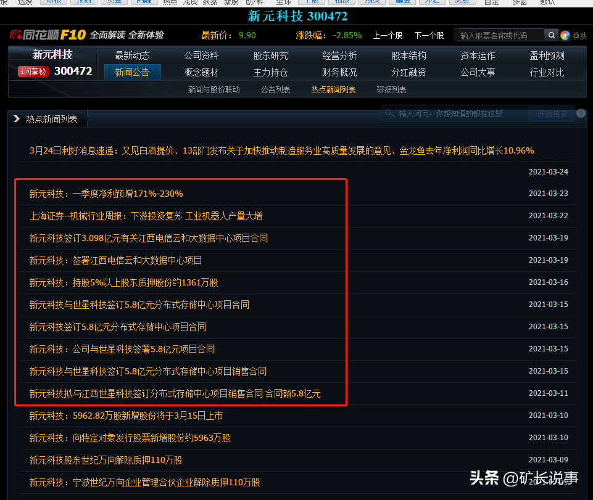
Task: Open headline 持股5%以上股东质押股份约1361万股
Action: [x=123, y=283]
